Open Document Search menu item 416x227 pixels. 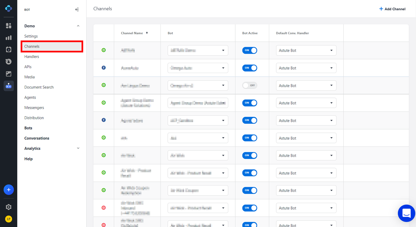(39, 87)
